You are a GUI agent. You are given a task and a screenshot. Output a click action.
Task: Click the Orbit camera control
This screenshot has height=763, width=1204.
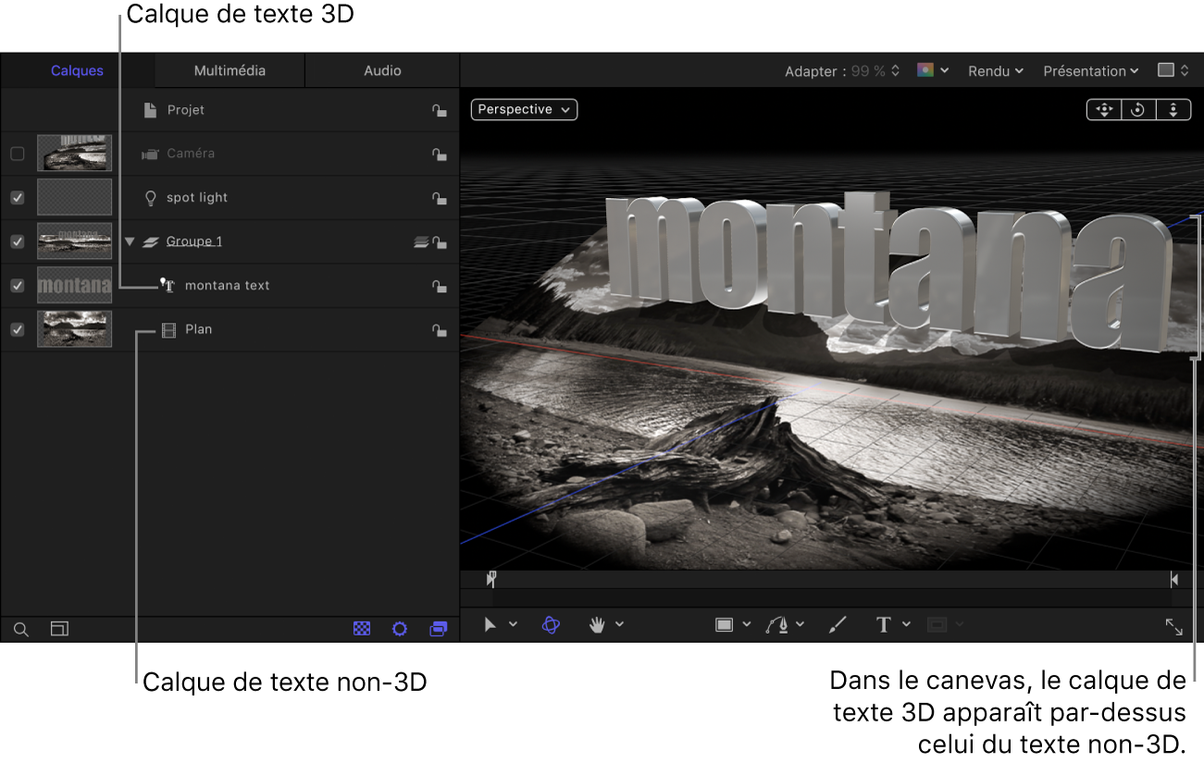coord(1137,109)
